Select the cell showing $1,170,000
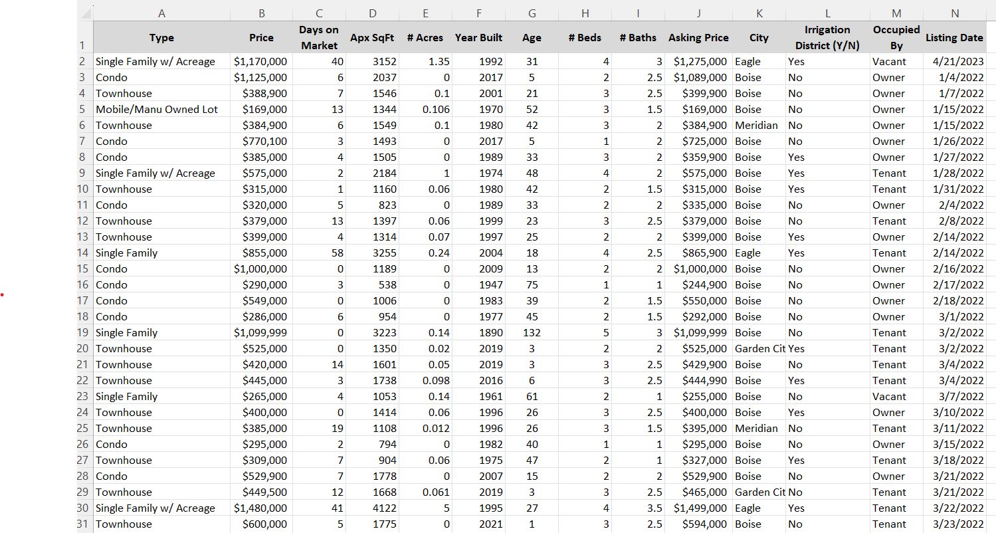 point(261,61)
